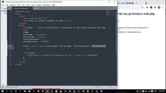Open the File menu in Sublime Text
This screenshot has height=93, width=166.
pyautogui.click(x=3, y=5)
